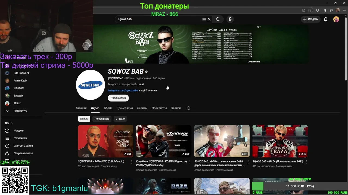
Task: Open Liked videos thumbs-up icon
Action: (x=7, y=153)
